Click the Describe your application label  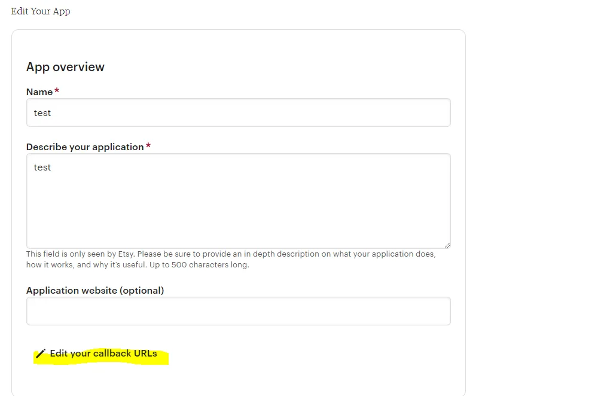pos(85,147)
